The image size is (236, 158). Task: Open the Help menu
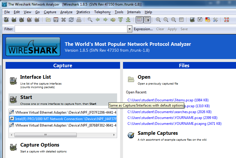pyautogui.click(x=148, y=12)
